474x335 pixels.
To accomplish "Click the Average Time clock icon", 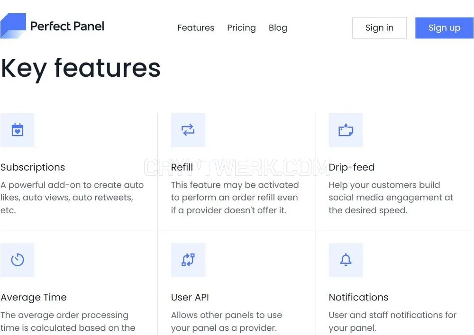I will tap(17, 260).
